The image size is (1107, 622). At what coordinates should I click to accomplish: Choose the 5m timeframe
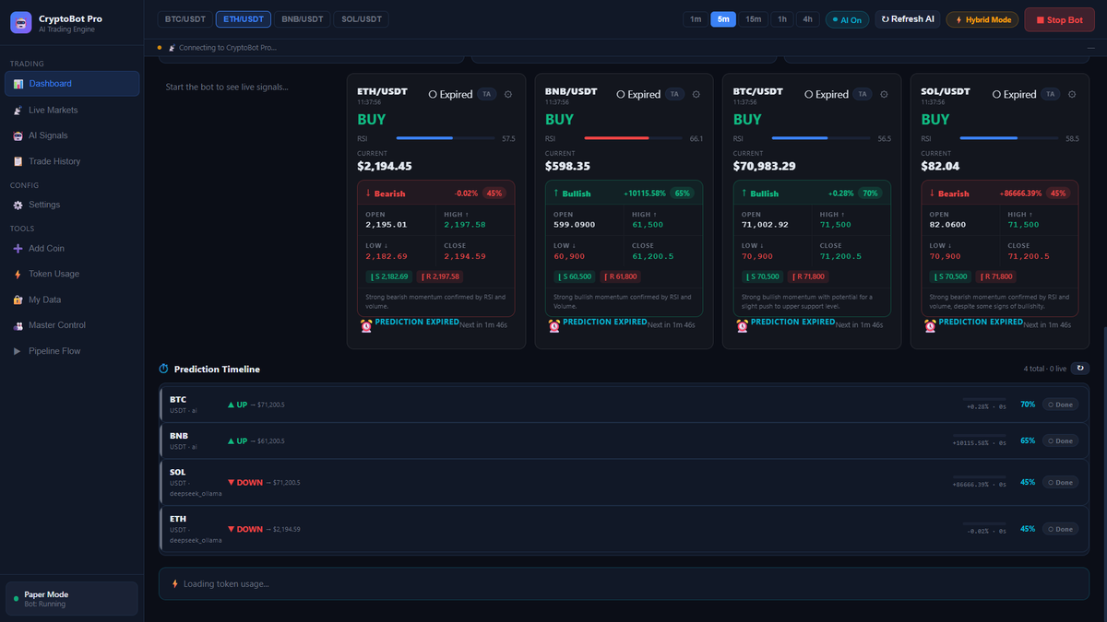tap(724, 19)
